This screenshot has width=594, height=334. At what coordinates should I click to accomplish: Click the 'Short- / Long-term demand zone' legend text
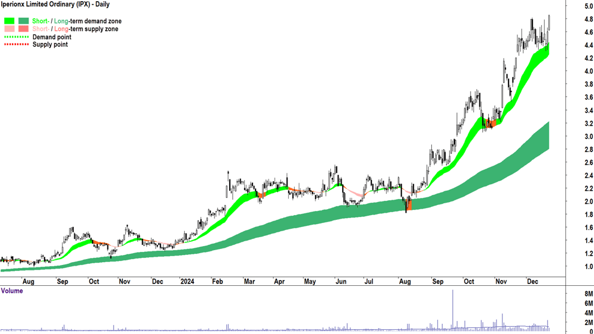coord(77,21)
